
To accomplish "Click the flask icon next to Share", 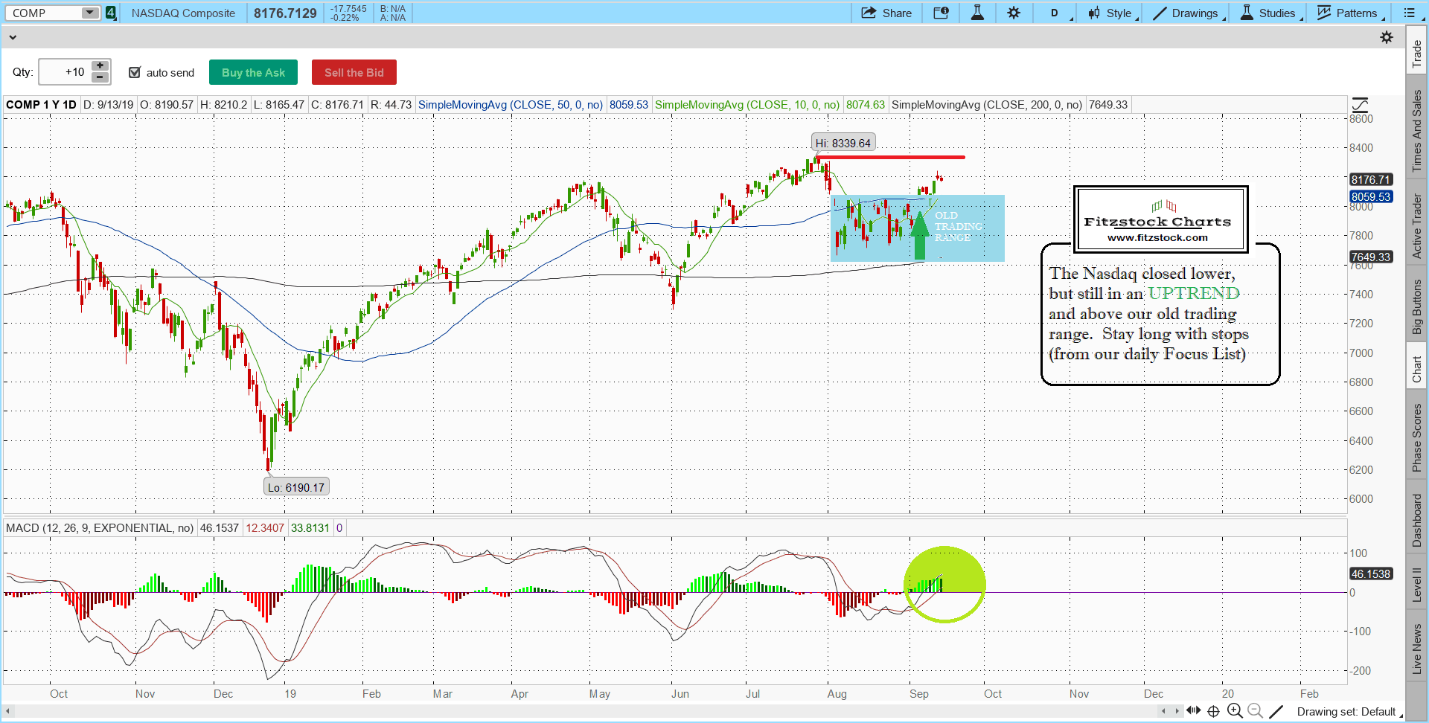I will tap(977, 13).
